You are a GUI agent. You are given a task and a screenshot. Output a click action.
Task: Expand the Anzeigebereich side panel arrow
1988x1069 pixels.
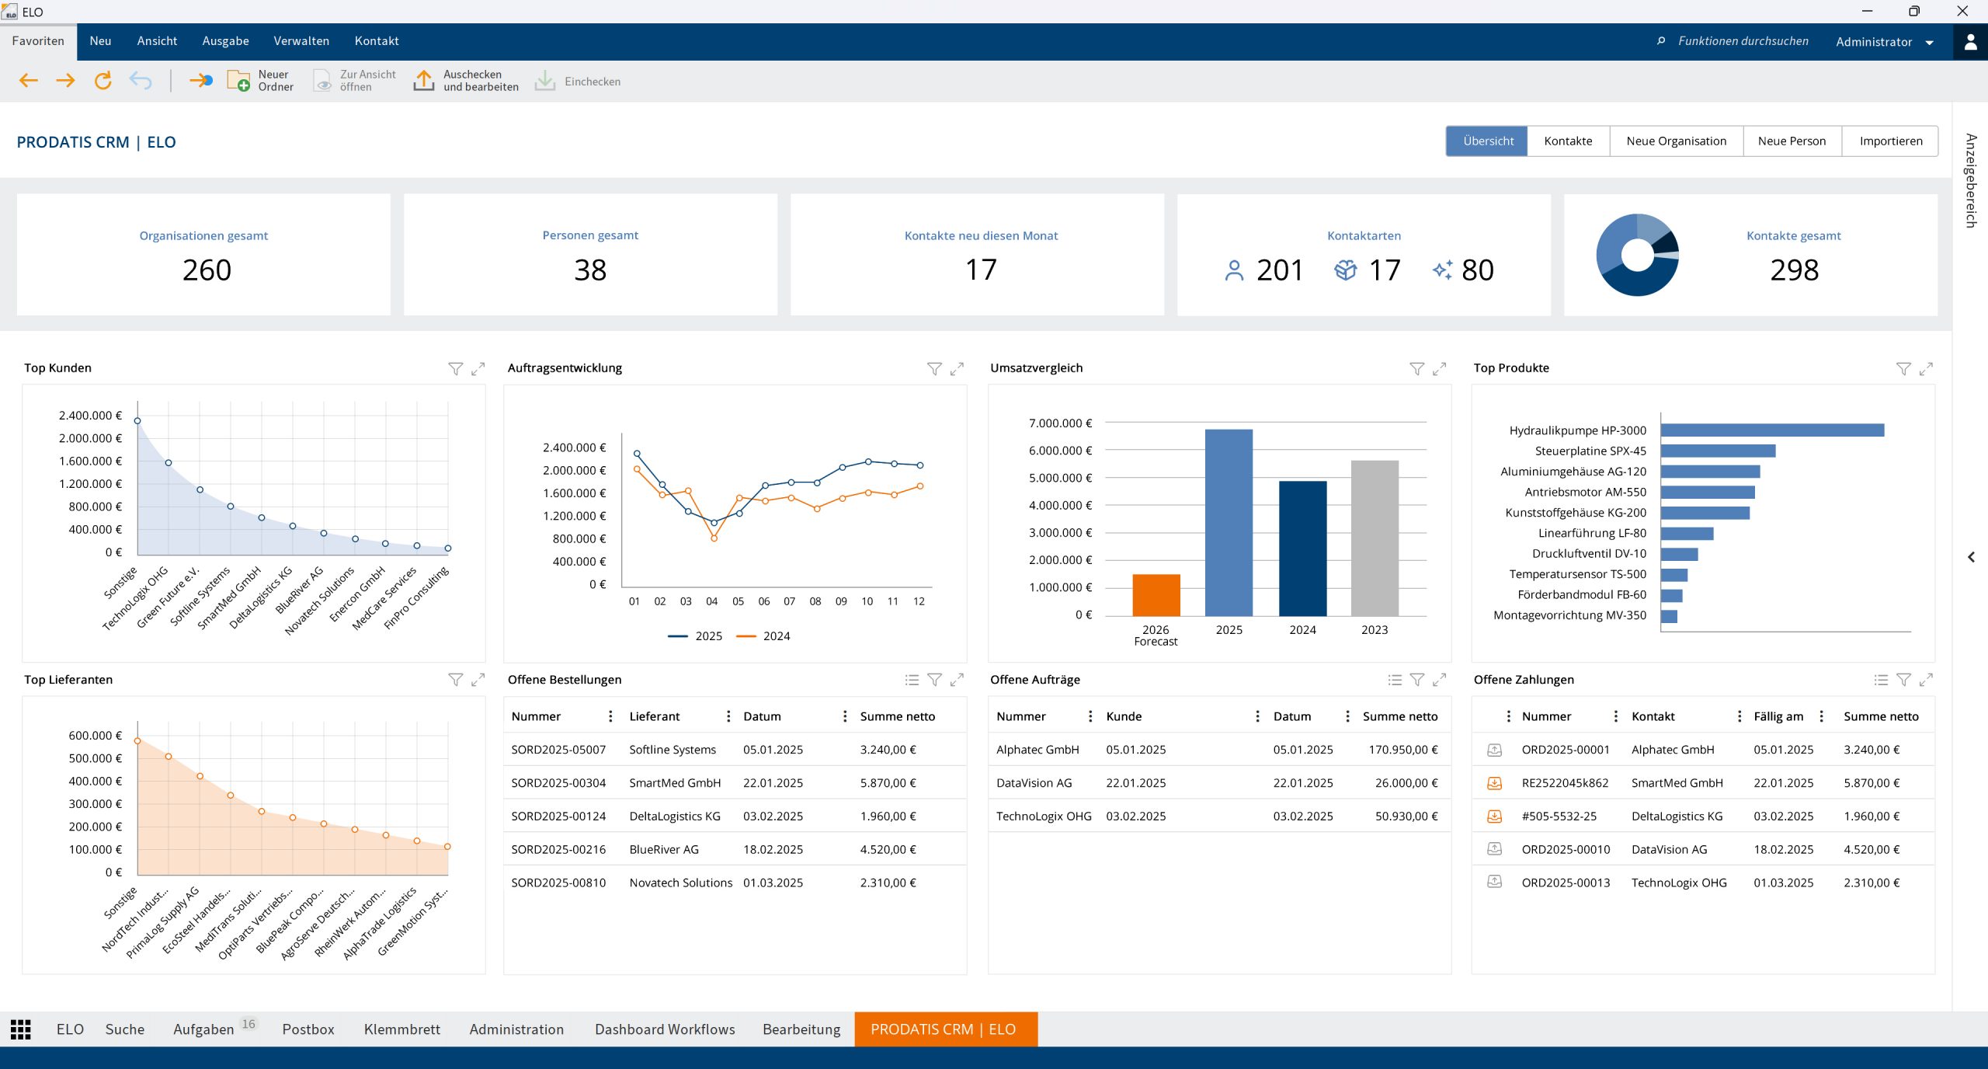point(1971,557)
